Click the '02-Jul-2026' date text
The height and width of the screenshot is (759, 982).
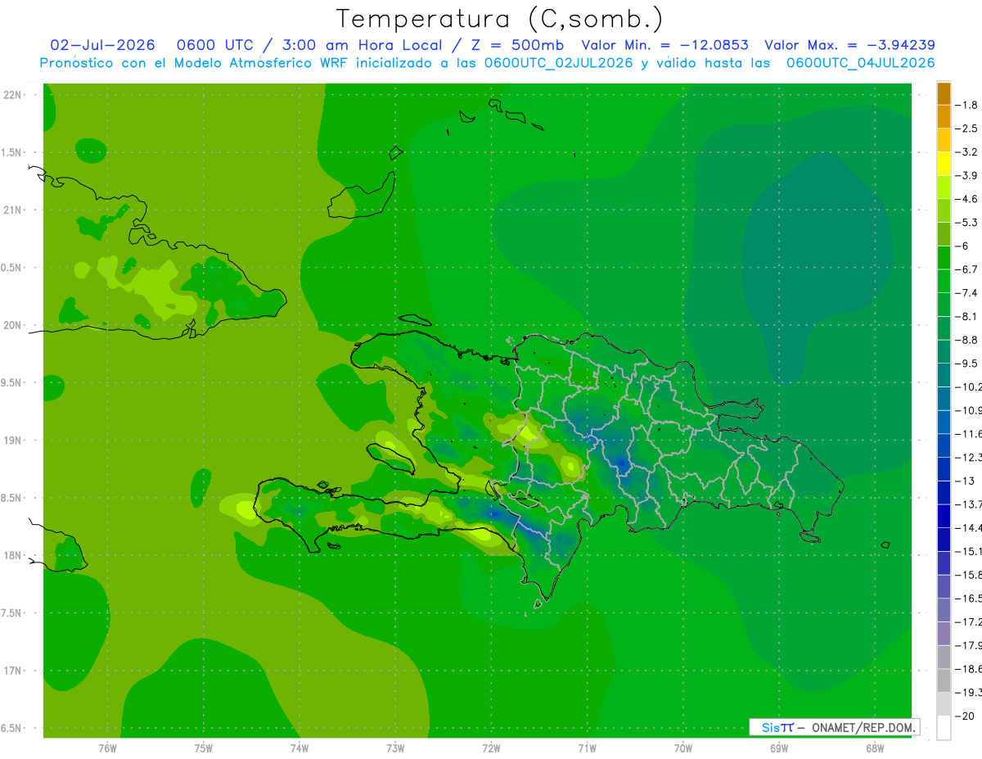[102, 46]
